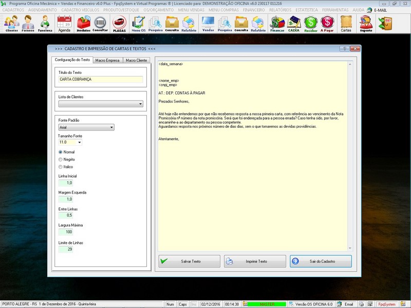Image resolution: width=411 pixels, height=308 pixels.
Task: Expand the Fonte Padrão Arial dropdown
Action: pyautogui.click(x=111, y=127)
